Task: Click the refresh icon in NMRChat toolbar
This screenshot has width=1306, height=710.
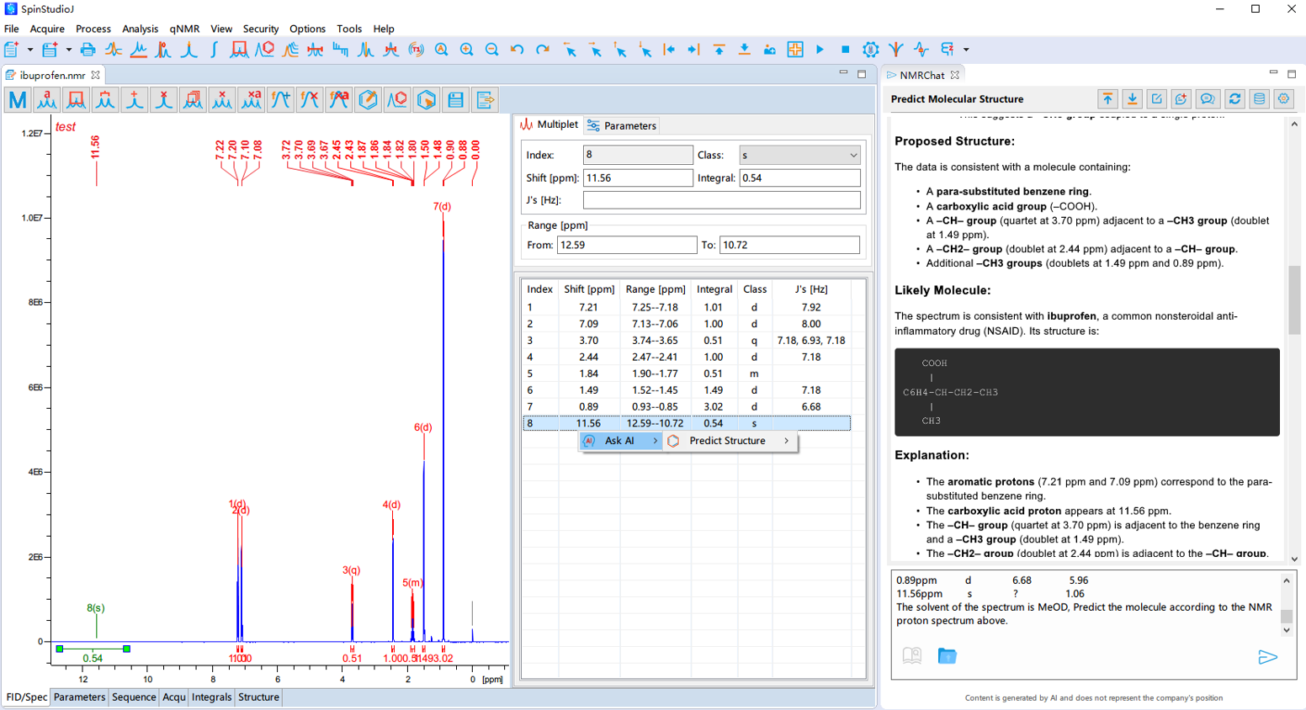Action: click(1234, 99)
